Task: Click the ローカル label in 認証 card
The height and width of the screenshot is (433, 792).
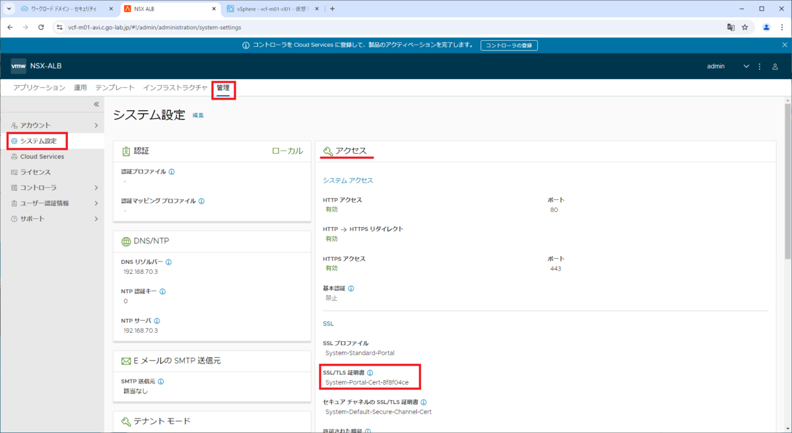Action: coord(288,151)
